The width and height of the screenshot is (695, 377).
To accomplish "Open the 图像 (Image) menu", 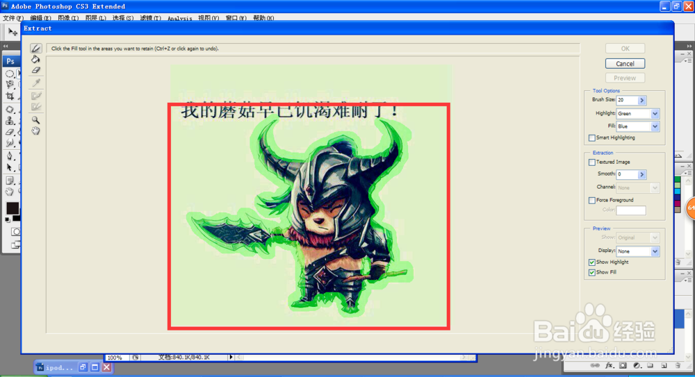I will pyautogui.click(x=68, y=18).
